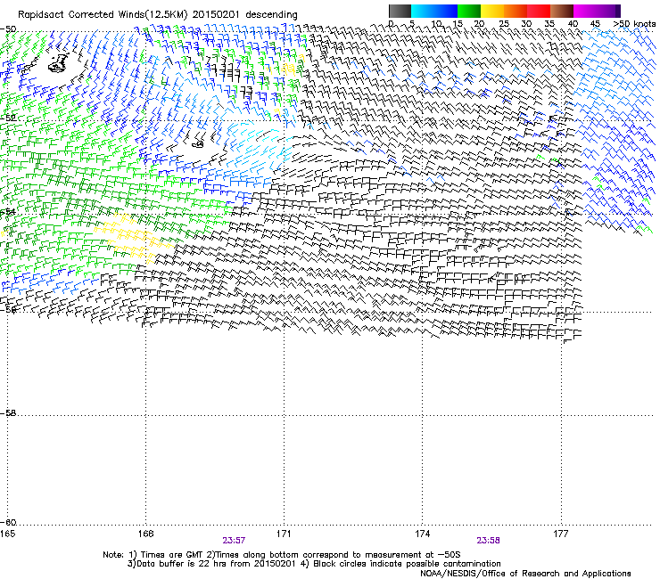The image size is (660, 579).
Task: Click the purple '23:58' time label
Action: pos(488,541)
